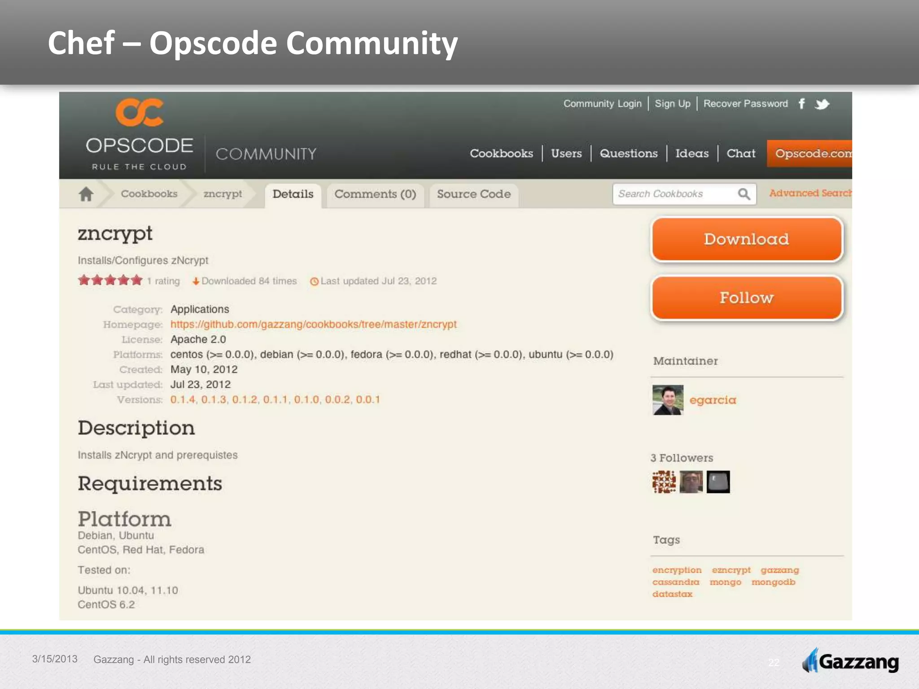The image size is (919, 689).
Task: Click the 'Ubuntu 10.04, 11.10' text
Action: coord(128,590)
